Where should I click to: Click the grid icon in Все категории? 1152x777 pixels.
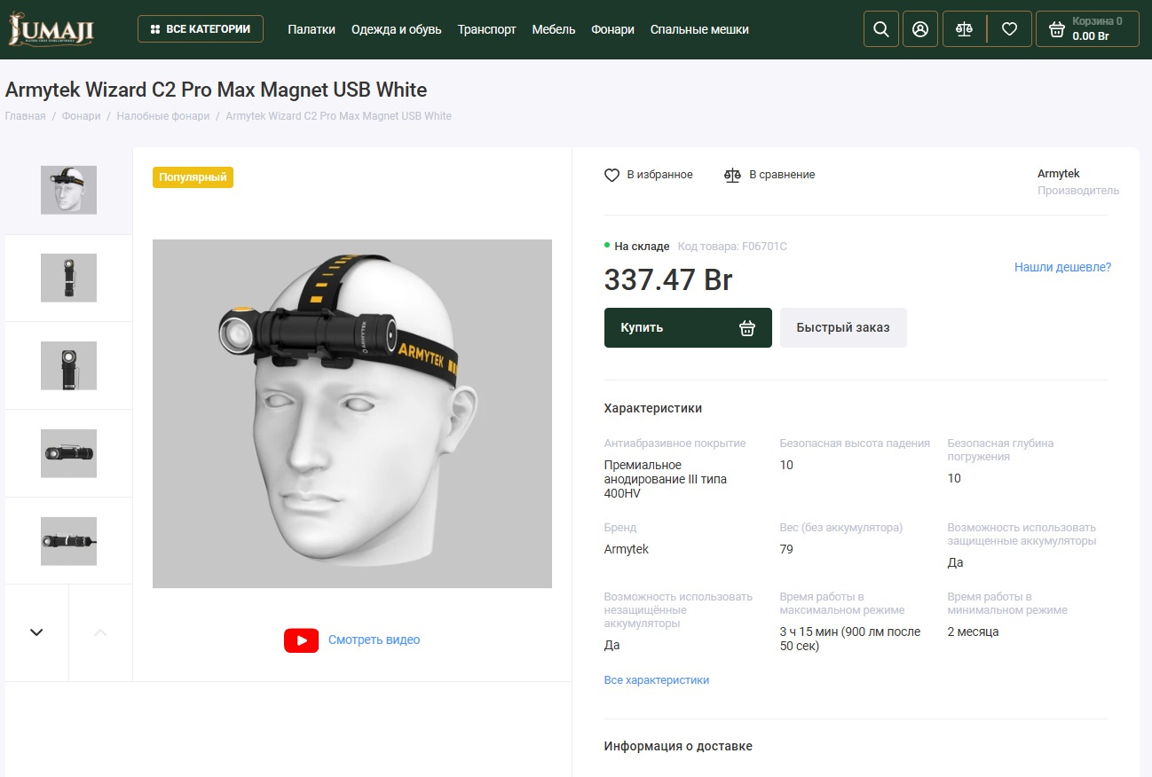coord(155,29)
